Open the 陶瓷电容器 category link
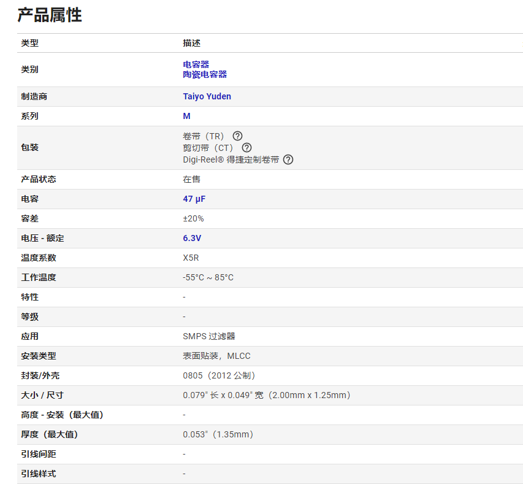Viewport: 523px width, 484px height. pos(205,74)
